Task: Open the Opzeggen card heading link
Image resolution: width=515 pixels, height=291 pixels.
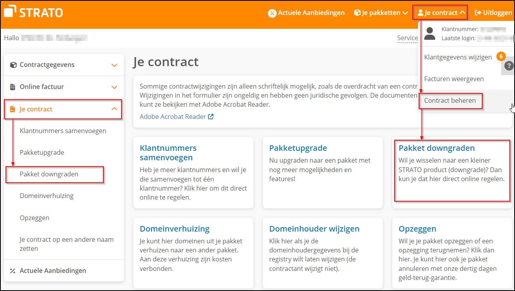Action: (417, 229)
